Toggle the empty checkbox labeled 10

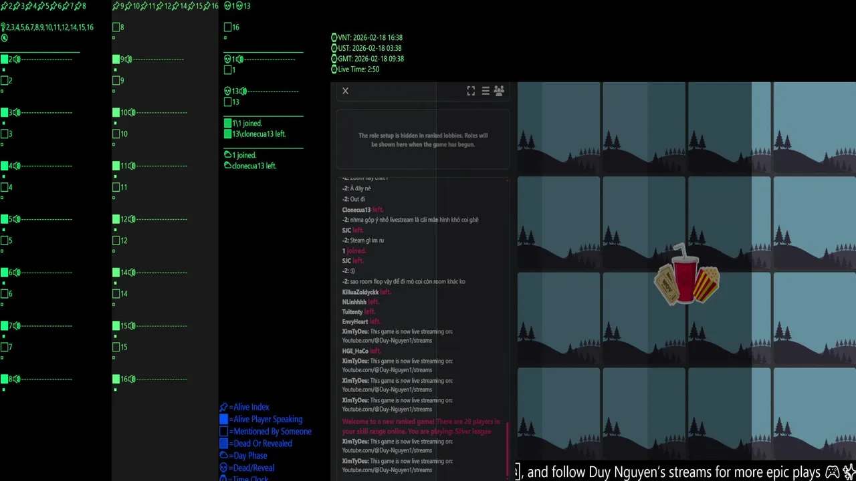click(x=116, y=134)
